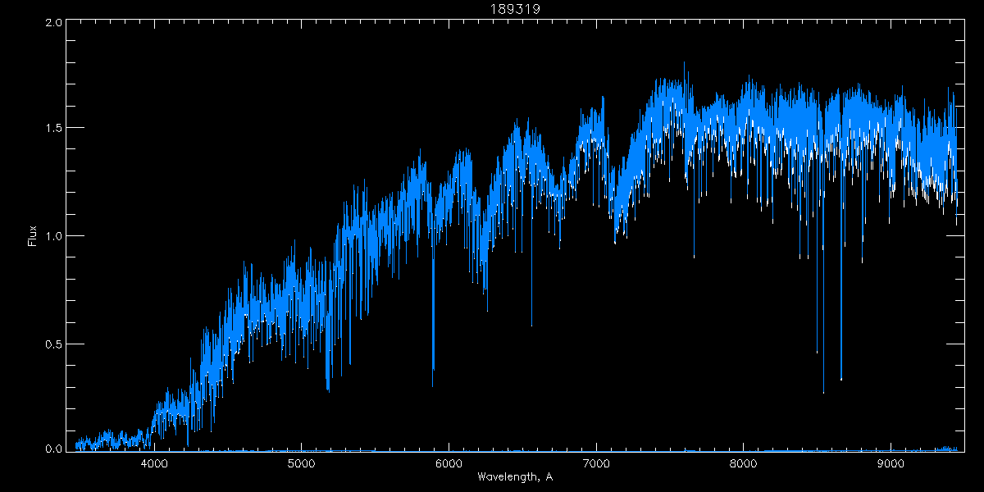This screenshot has width=984, height=492.
Task: Click the 0.5 y-axis tick label
Action: (x=52, y=344)
